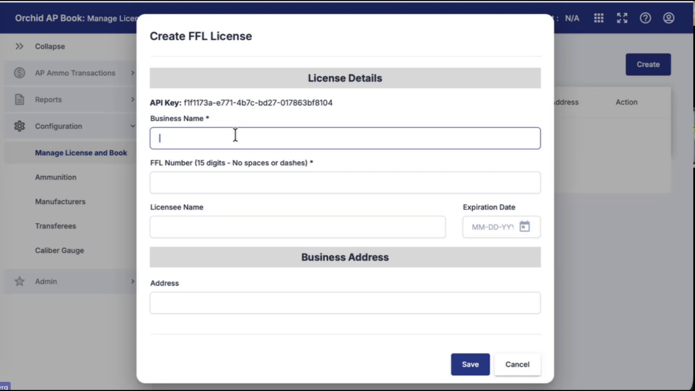This screenshot has width=695, height=391.
Task: Select Manage License and Book menu item
Action: point(81,152)
